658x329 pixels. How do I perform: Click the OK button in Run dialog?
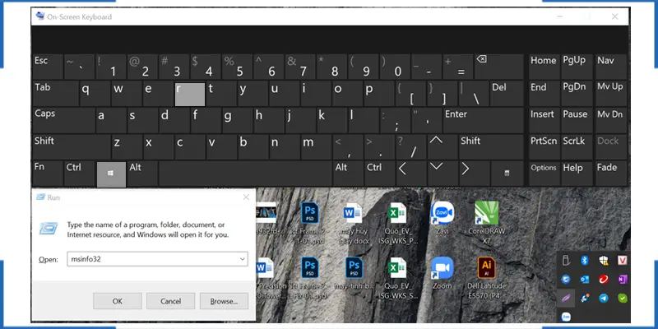pyautogui.click(x=117, y=301)
